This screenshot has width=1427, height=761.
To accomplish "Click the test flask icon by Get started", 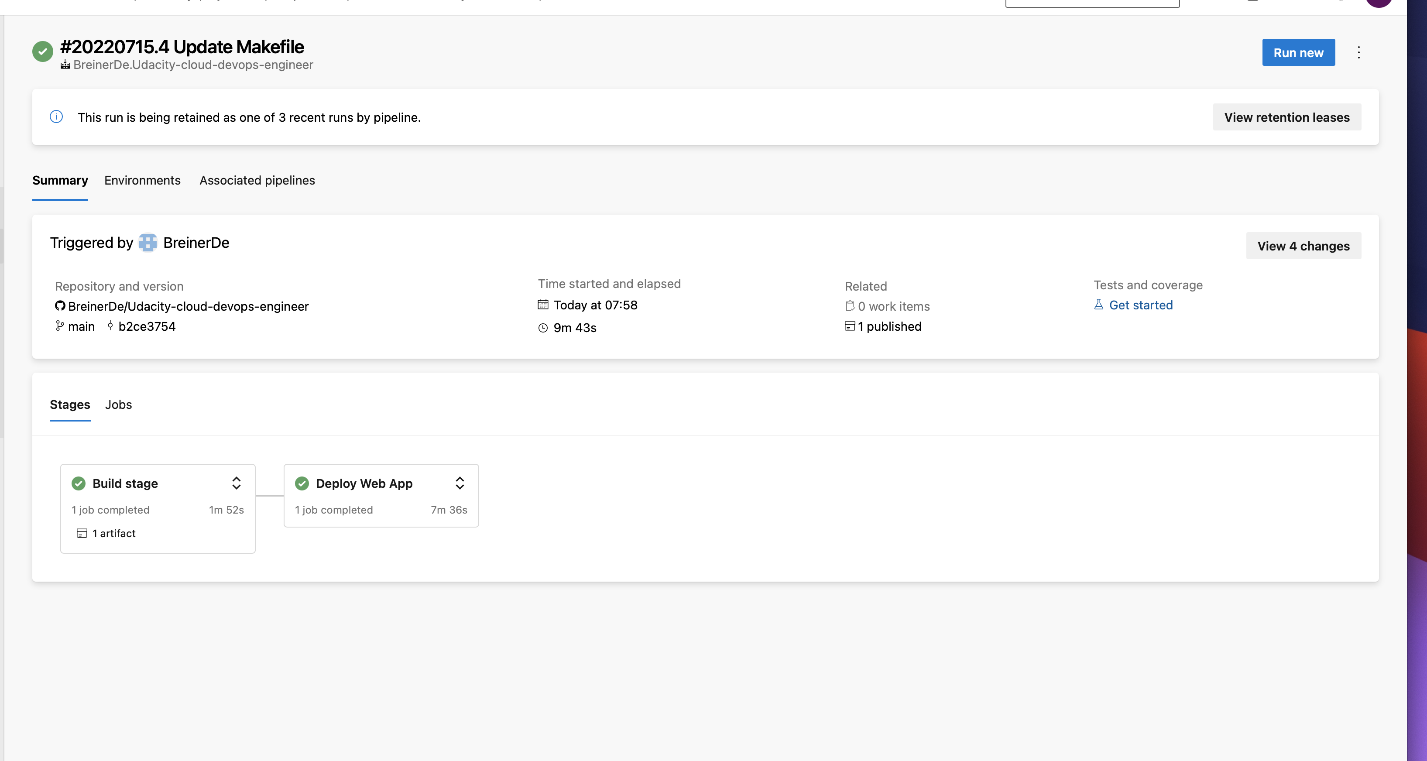I will (1098, 304).
